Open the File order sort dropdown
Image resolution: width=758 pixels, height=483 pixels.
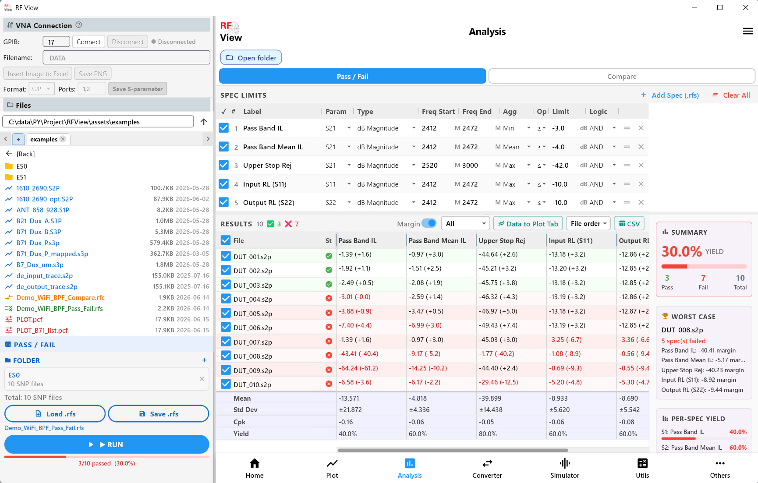(588, 223)
